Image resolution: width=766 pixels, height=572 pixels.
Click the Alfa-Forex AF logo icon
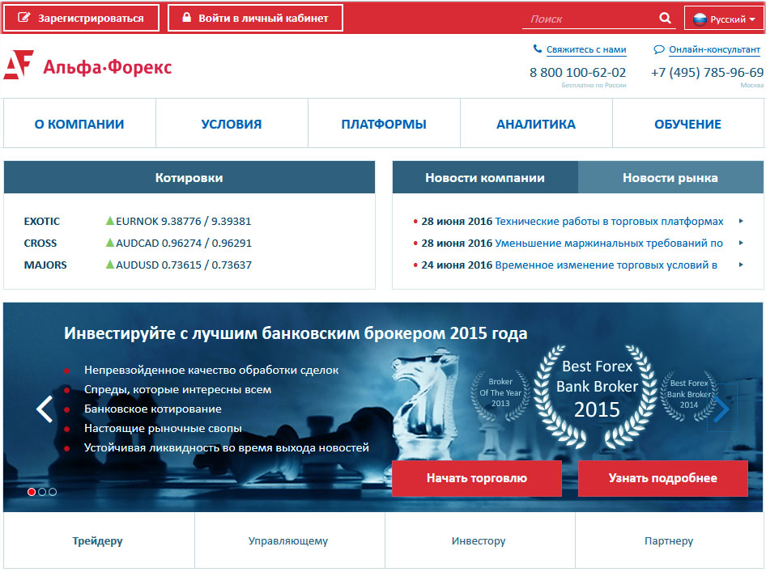19,65
